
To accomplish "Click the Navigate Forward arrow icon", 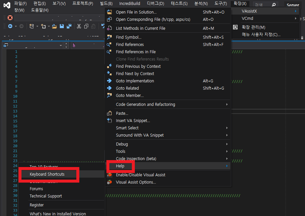I will (21, 26).
